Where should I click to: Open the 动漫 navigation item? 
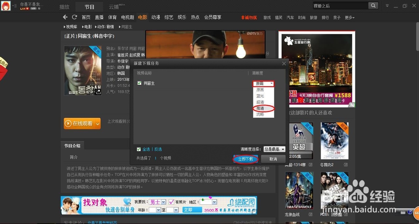155,17
